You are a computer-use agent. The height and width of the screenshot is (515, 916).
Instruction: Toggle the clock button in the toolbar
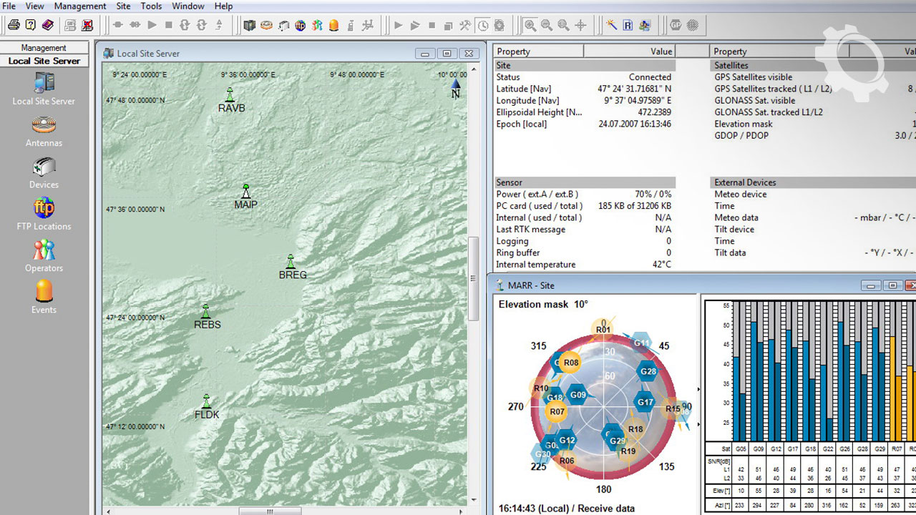point(482,25)
